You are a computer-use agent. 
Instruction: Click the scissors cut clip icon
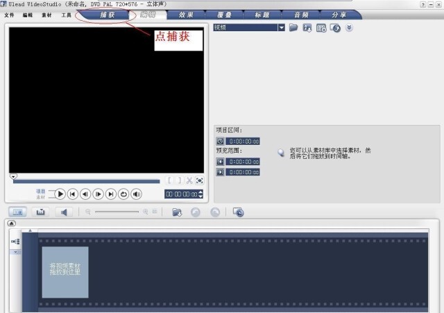click(189, 180)
